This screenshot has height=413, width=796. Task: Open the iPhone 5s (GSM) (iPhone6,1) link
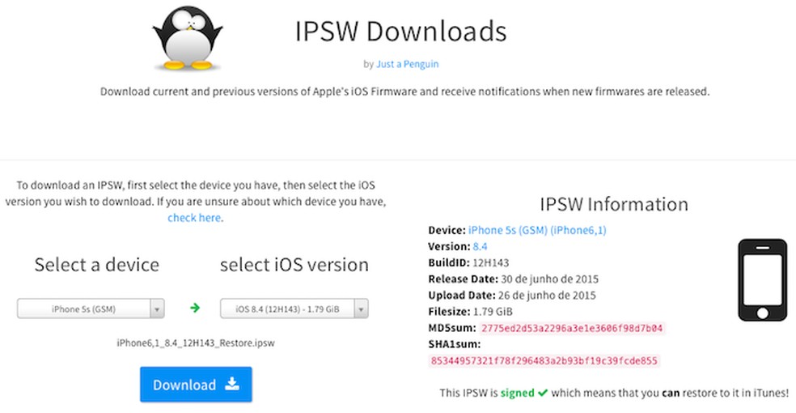point(537,230)
